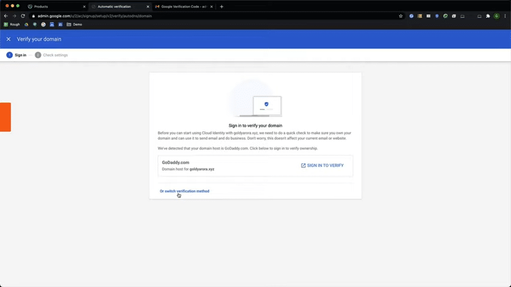Open the green profile avatar menu
Image resolution: width=511 pixels, height=287 pixels.
(x=496, y=16)
